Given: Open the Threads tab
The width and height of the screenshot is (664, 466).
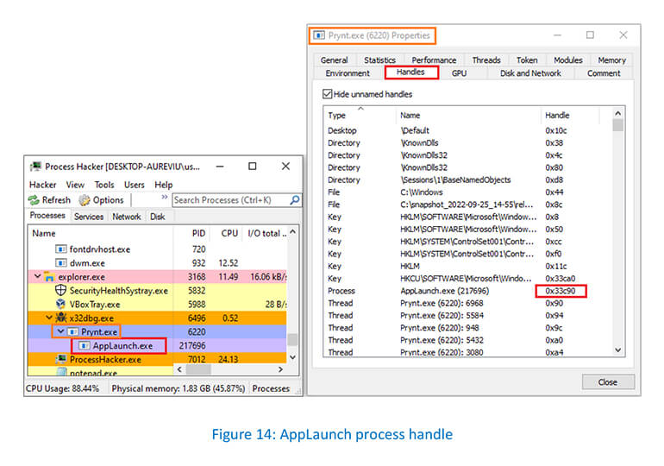Looking at the screenshot, I should coord(486,60).
